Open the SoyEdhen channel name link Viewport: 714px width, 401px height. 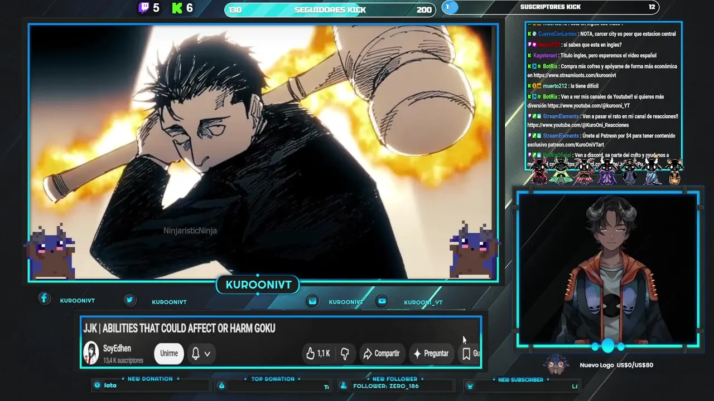(x=117, y=348)
